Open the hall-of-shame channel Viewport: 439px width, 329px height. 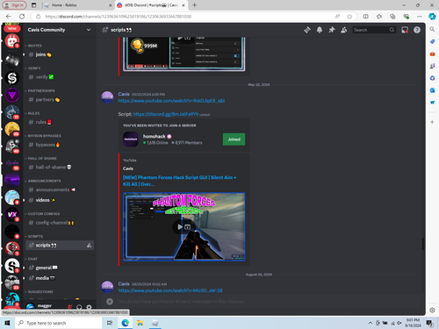coord(60,167)
